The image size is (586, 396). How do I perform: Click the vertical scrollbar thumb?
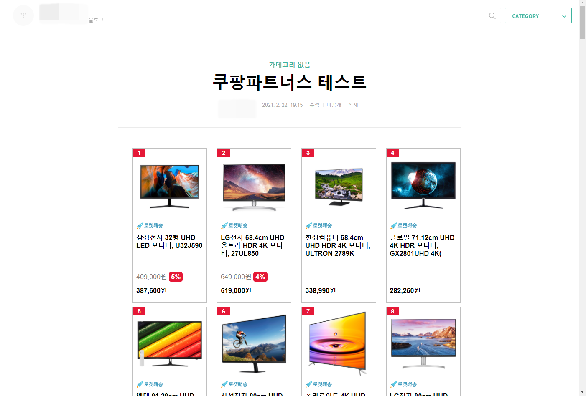click(x=582, y=23)
